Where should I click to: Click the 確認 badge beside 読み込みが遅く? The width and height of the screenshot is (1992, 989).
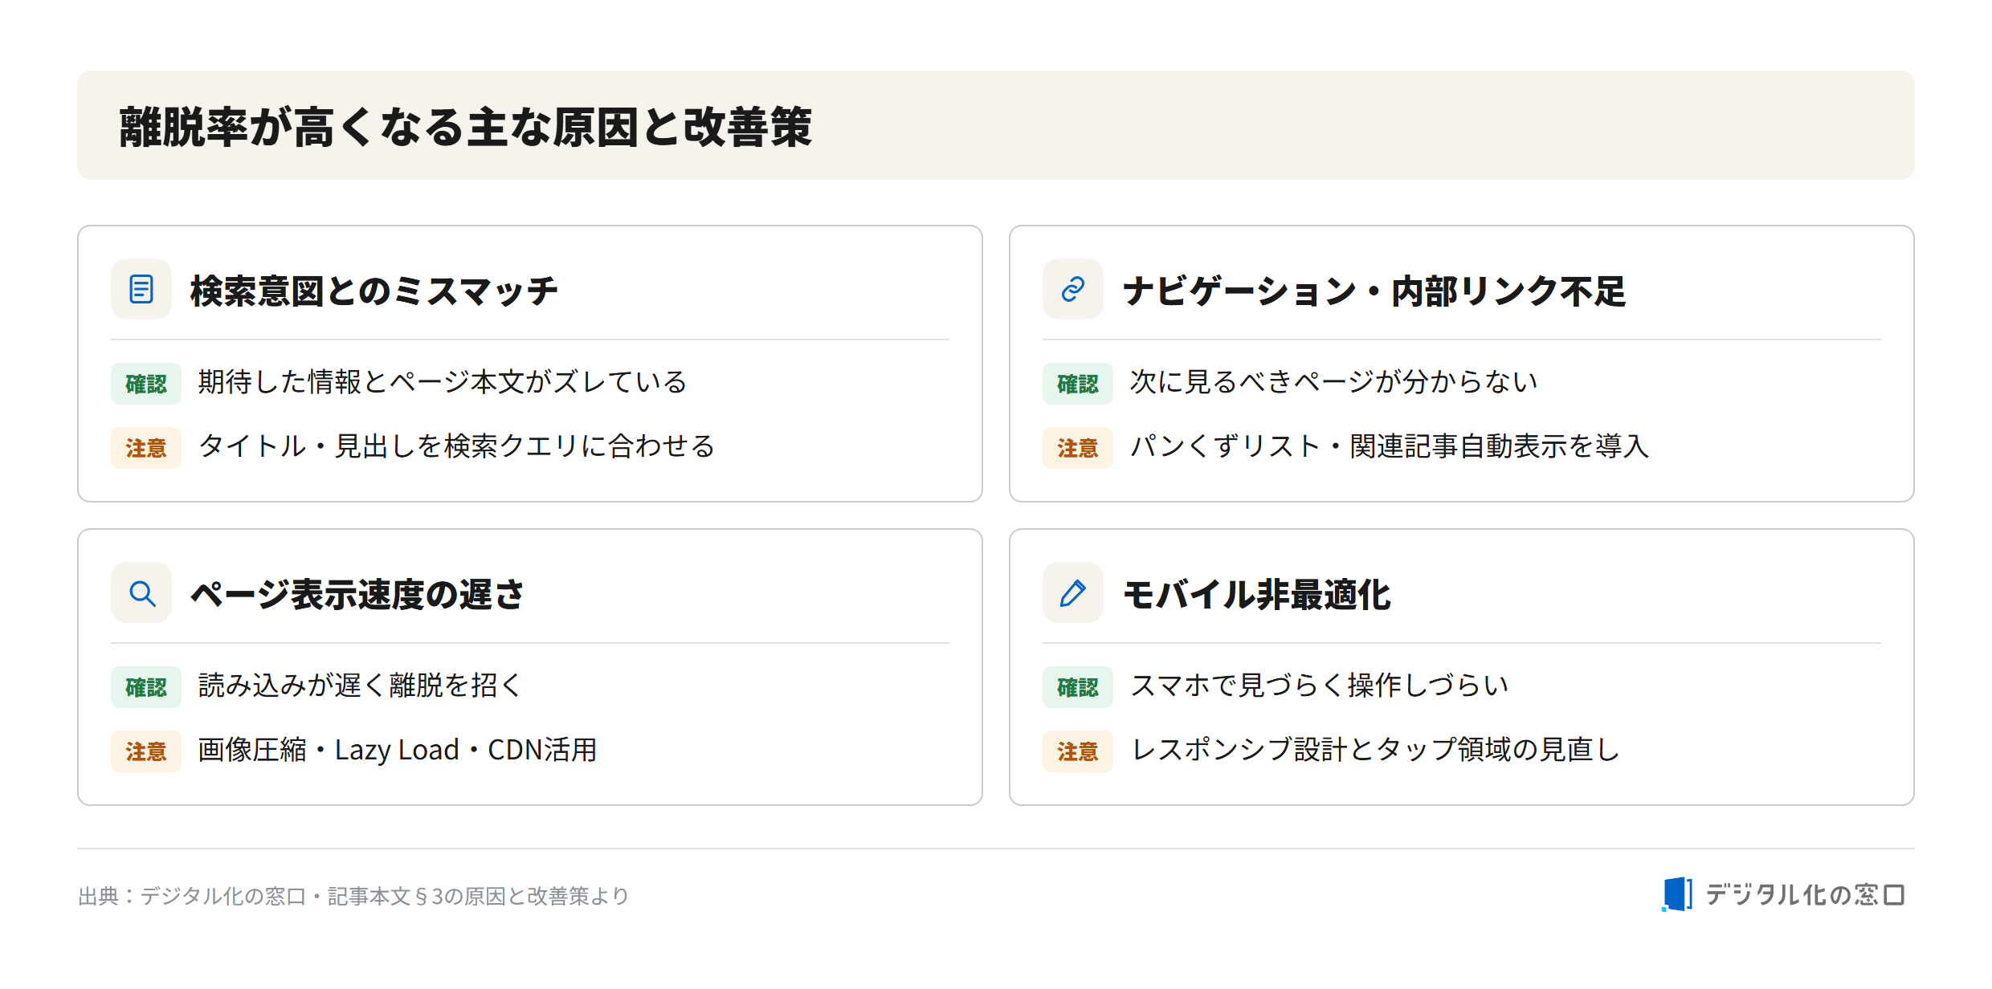(x=146, y=687)
